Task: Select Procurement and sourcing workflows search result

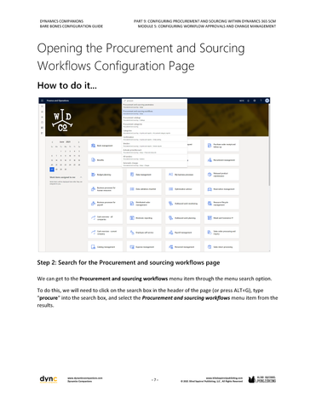Action: (155, 112)
